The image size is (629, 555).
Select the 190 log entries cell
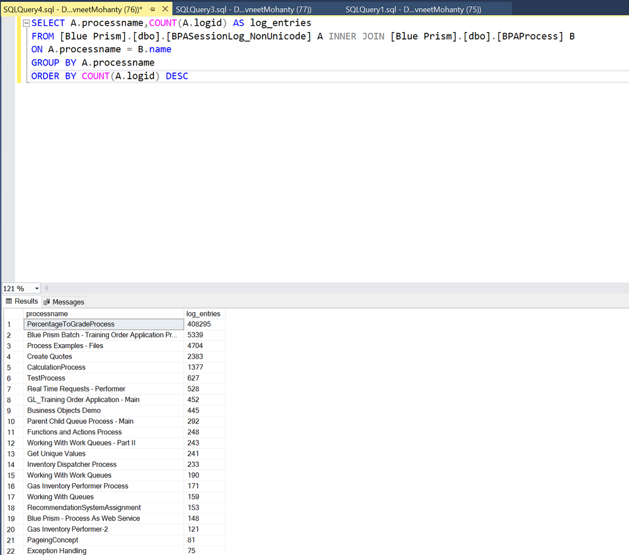[204, 475]
